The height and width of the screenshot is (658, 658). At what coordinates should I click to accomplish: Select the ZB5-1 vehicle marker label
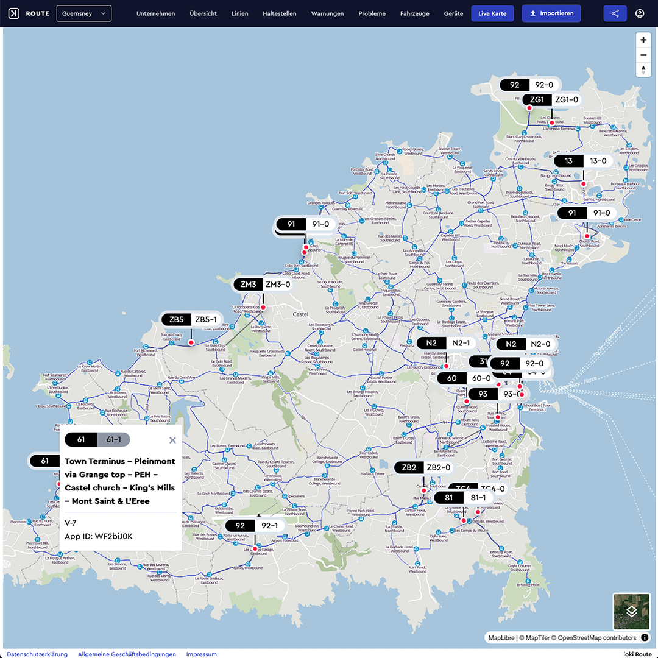coord(205,319)
